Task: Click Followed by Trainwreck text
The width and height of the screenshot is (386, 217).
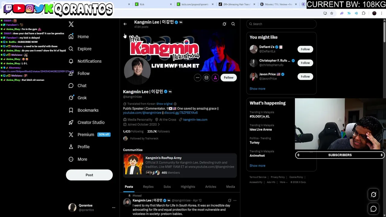Action: 144,139
